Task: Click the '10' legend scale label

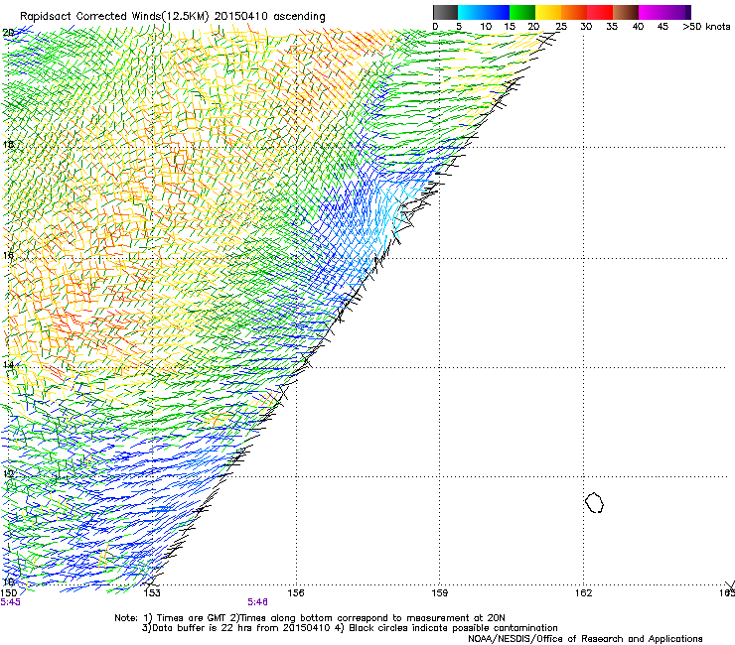Action: tap(486, 27)
